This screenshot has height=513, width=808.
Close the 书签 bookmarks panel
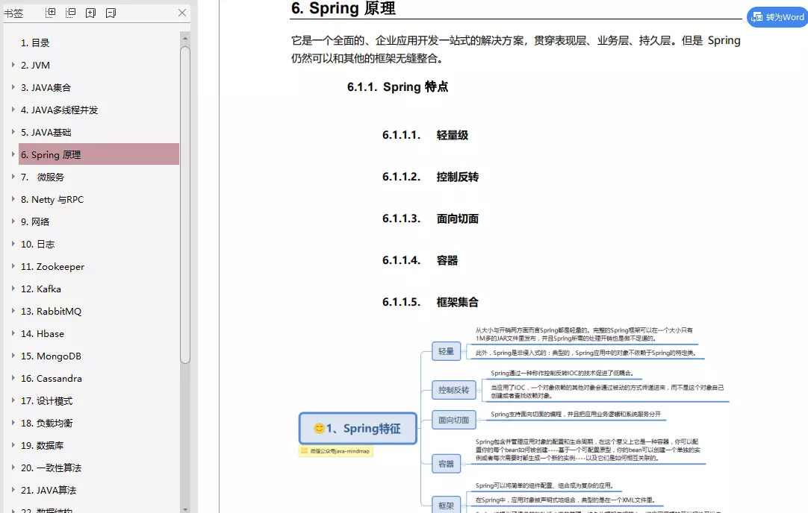coord(182,13)
